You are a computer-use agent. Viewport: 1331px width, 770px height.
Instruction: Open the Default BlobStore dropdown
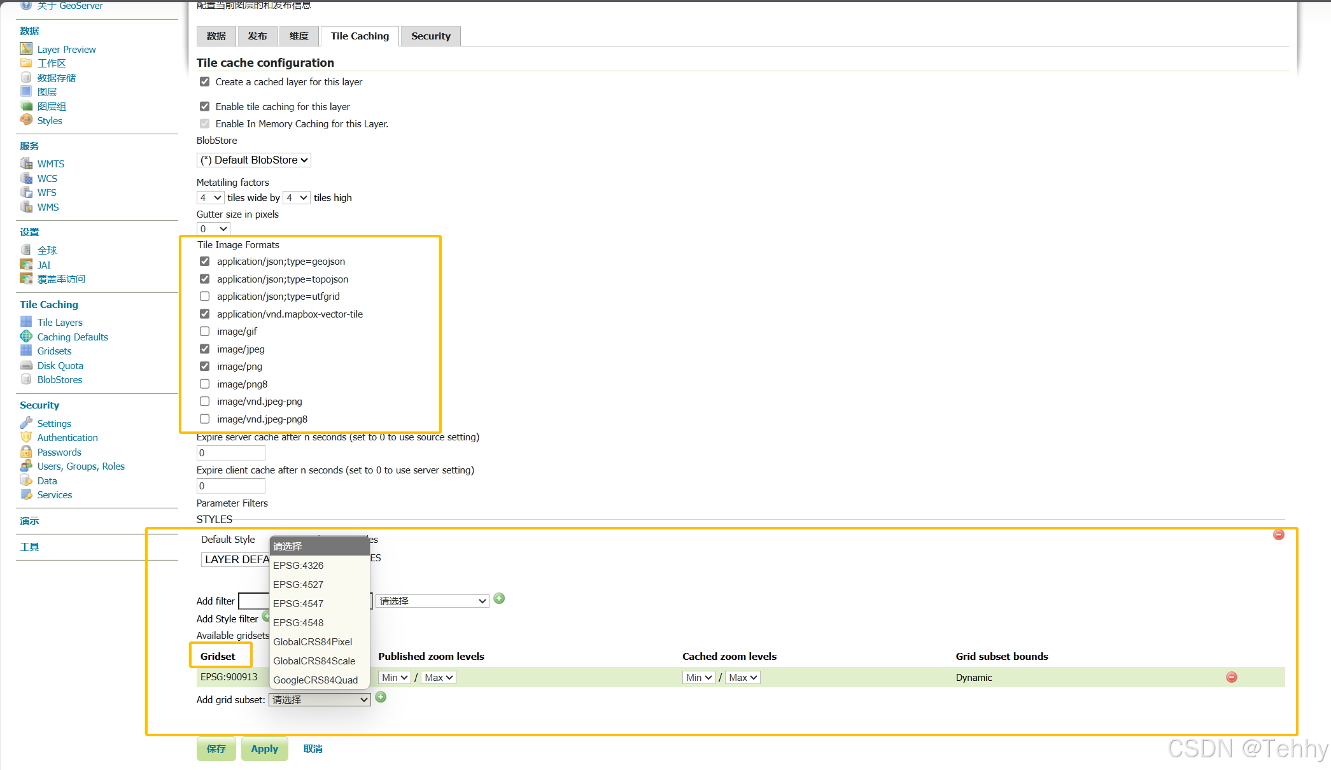click(254, 160)
